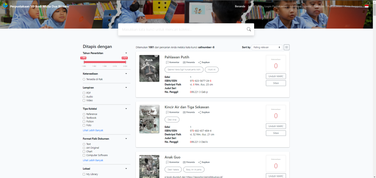Open Anak Guo title link
The height and width of the screenshot is (178, 376).
click(173, 157)
